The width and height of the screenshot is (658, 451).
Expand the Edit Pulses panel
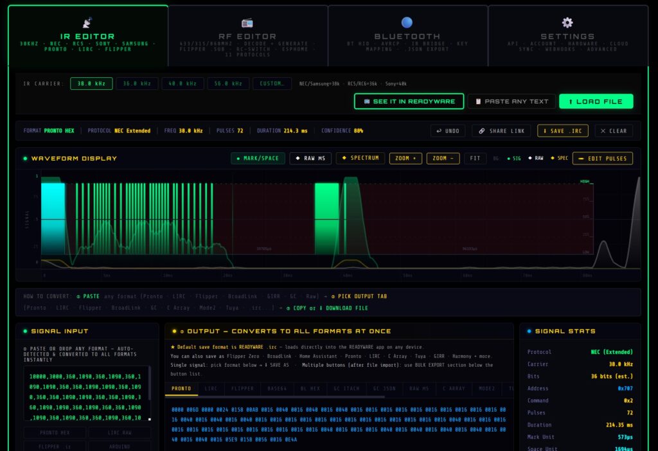point(603,158)
